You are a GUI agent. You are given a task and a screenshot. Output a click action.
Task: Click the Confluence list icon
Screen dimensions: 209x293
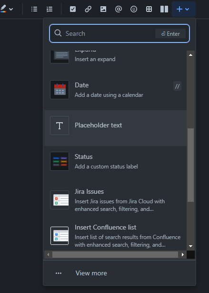coord(60,236)
